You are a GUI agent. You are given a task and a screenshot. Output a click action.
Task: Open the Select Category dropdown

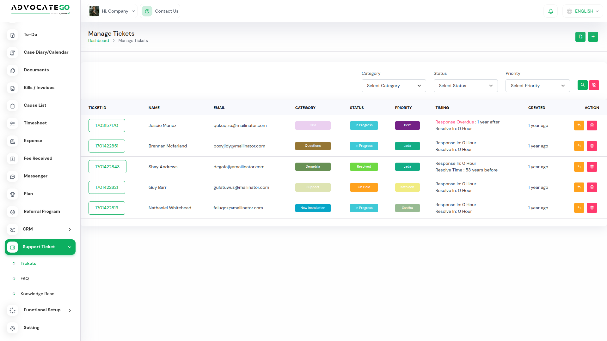pos(394,86)
